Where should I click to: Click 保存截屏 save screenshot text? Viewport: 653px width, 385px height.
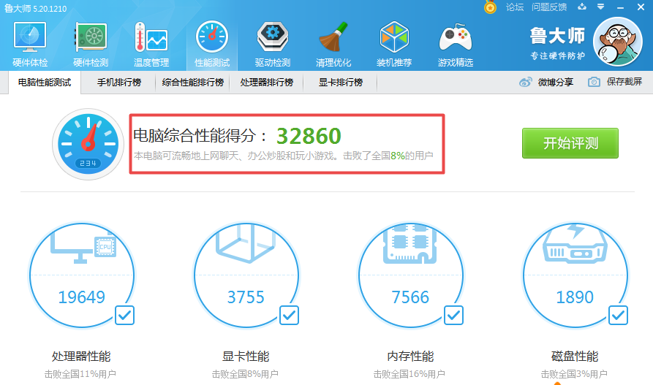[x=624, y=82]
